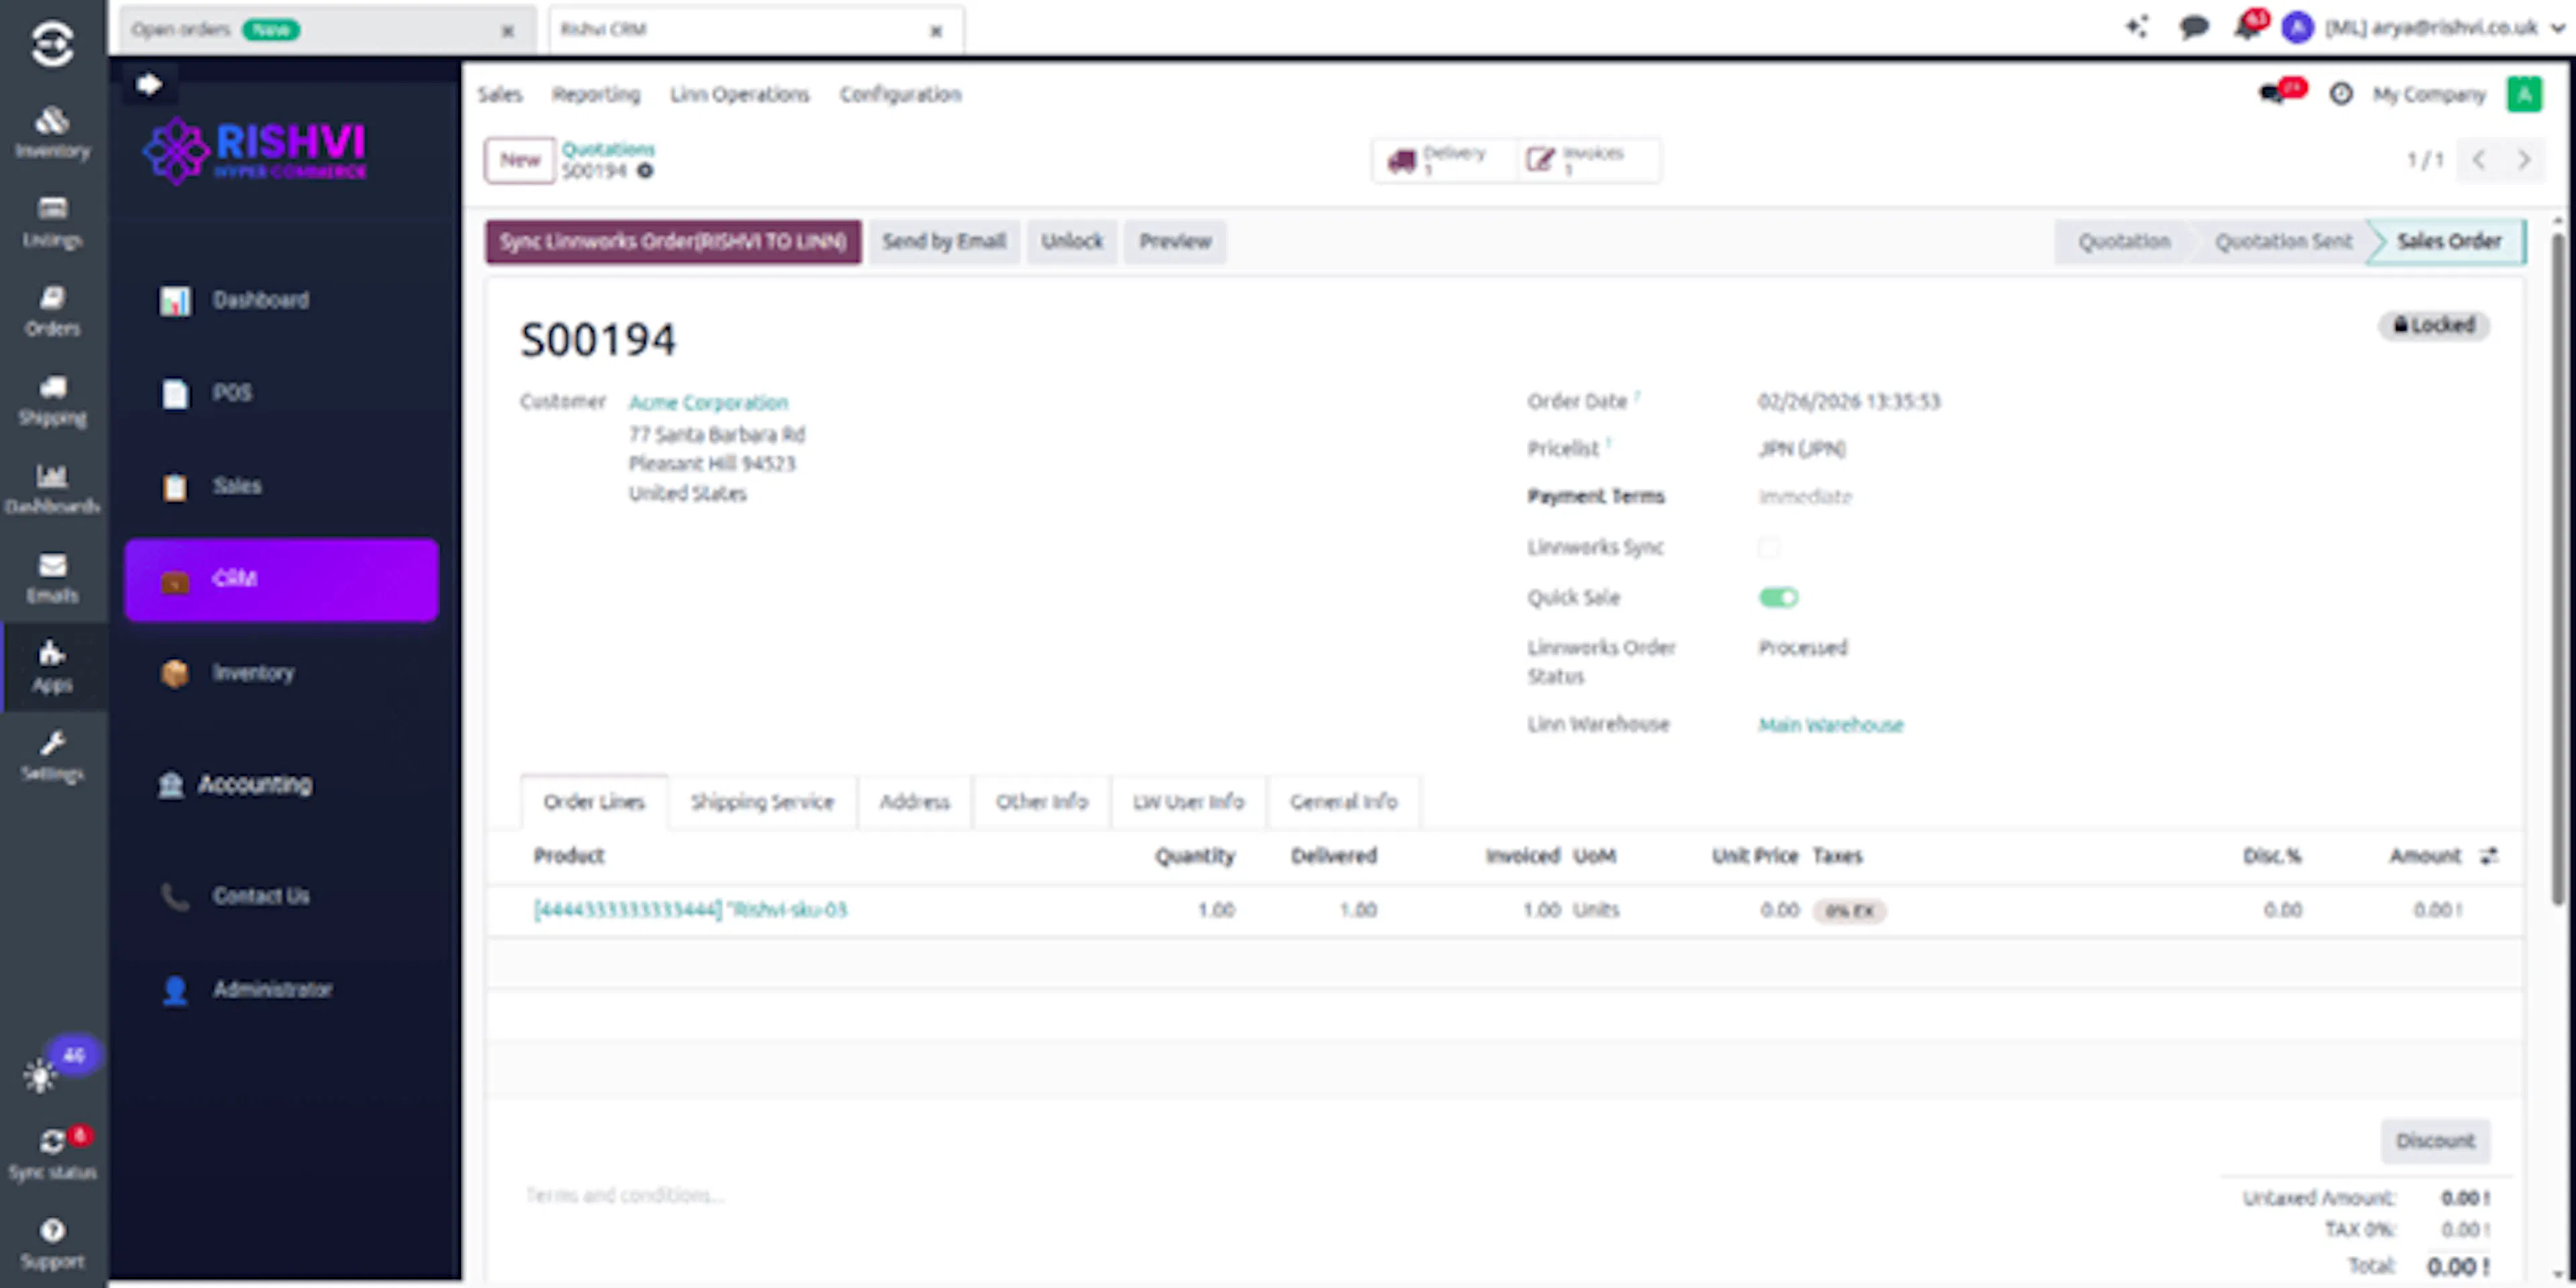
Task: Collapse the Rishvi sidebar with arrow icon
Action: click(x=149, y=84)
